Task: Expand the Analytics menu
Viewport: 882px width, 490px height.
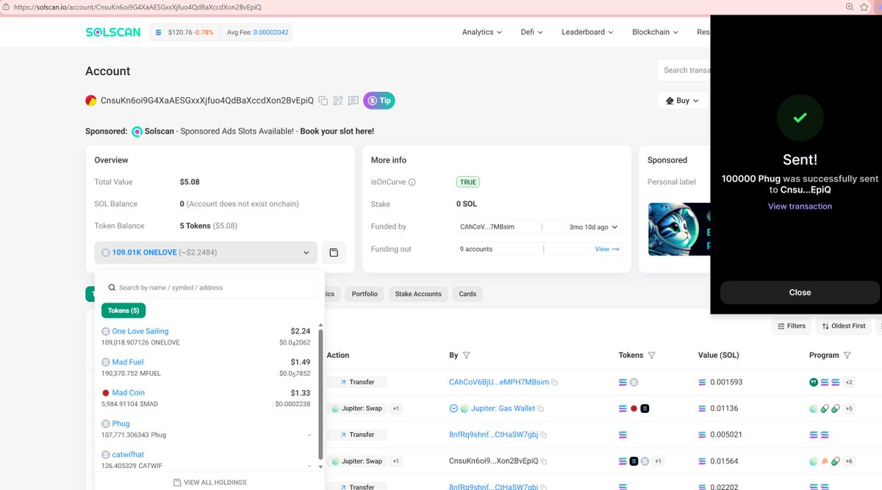Action: tap(482, 32)
